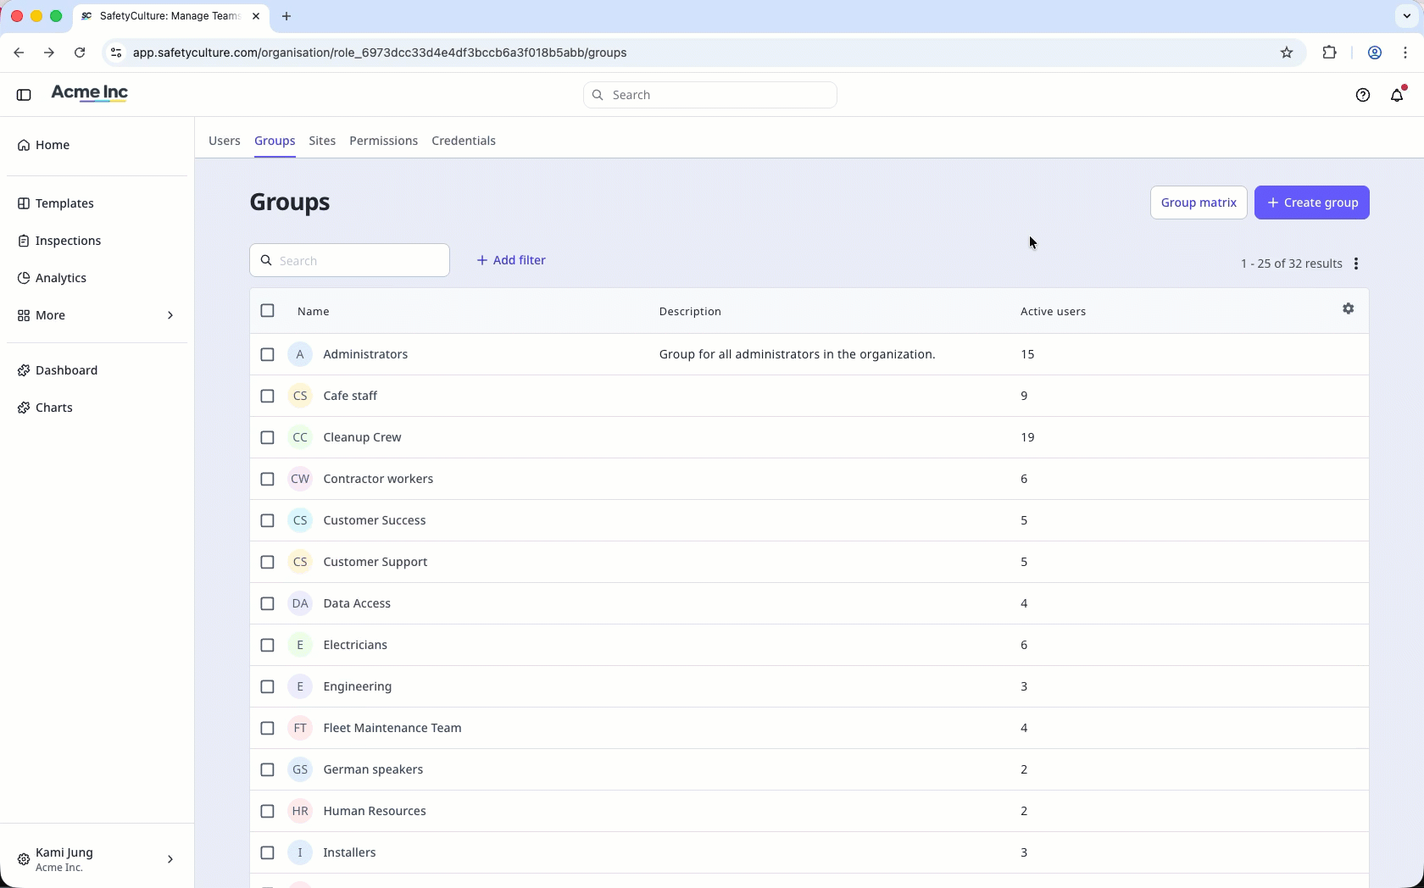The image size is (1424, 888).
Task: Open table column settings gear
Action: click(x=1349, y=309)
